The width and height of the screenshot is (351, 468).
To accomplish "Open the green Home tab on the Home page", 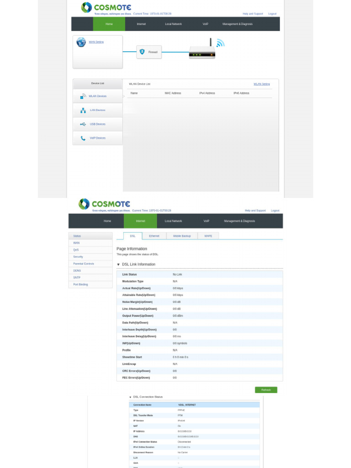I will [109, 24].
